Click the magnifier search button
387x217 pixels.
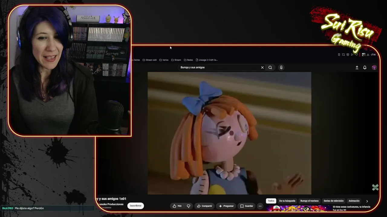pos(270,68)
